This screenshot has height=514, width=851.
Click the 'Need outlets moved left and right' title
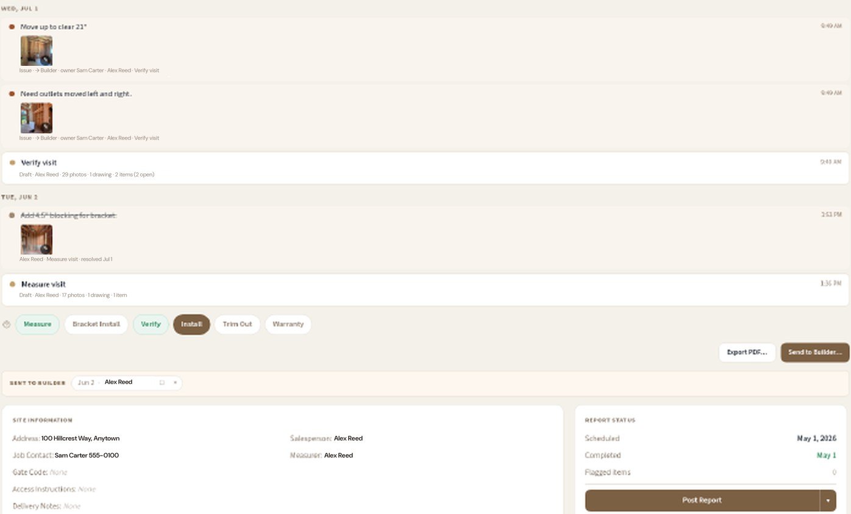[x=76, y=94]
